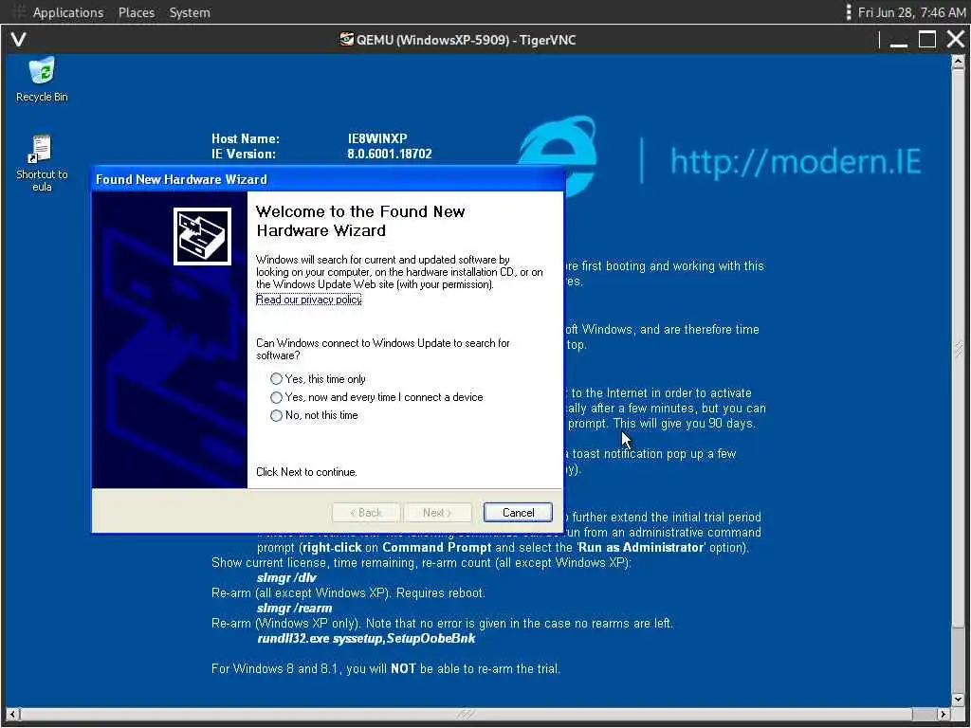Maximize the TigerVNC window
Screen dimensions: 971x728
(x=927, y=40)
